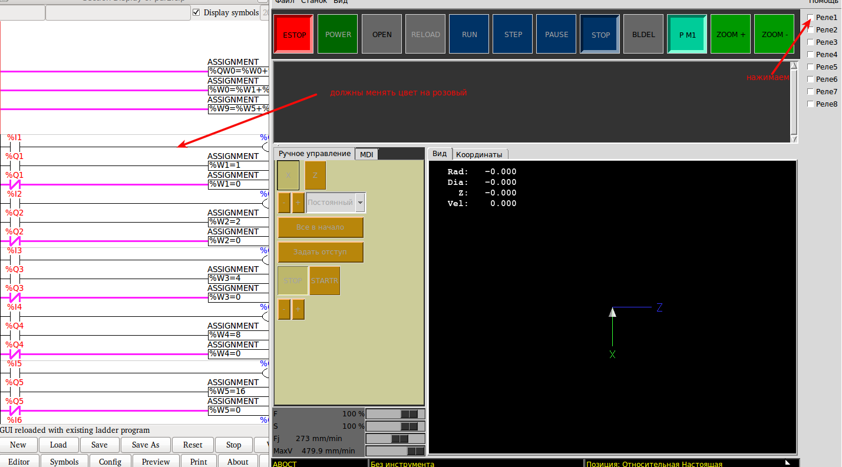Start program with RUN button

pos(470,35)
